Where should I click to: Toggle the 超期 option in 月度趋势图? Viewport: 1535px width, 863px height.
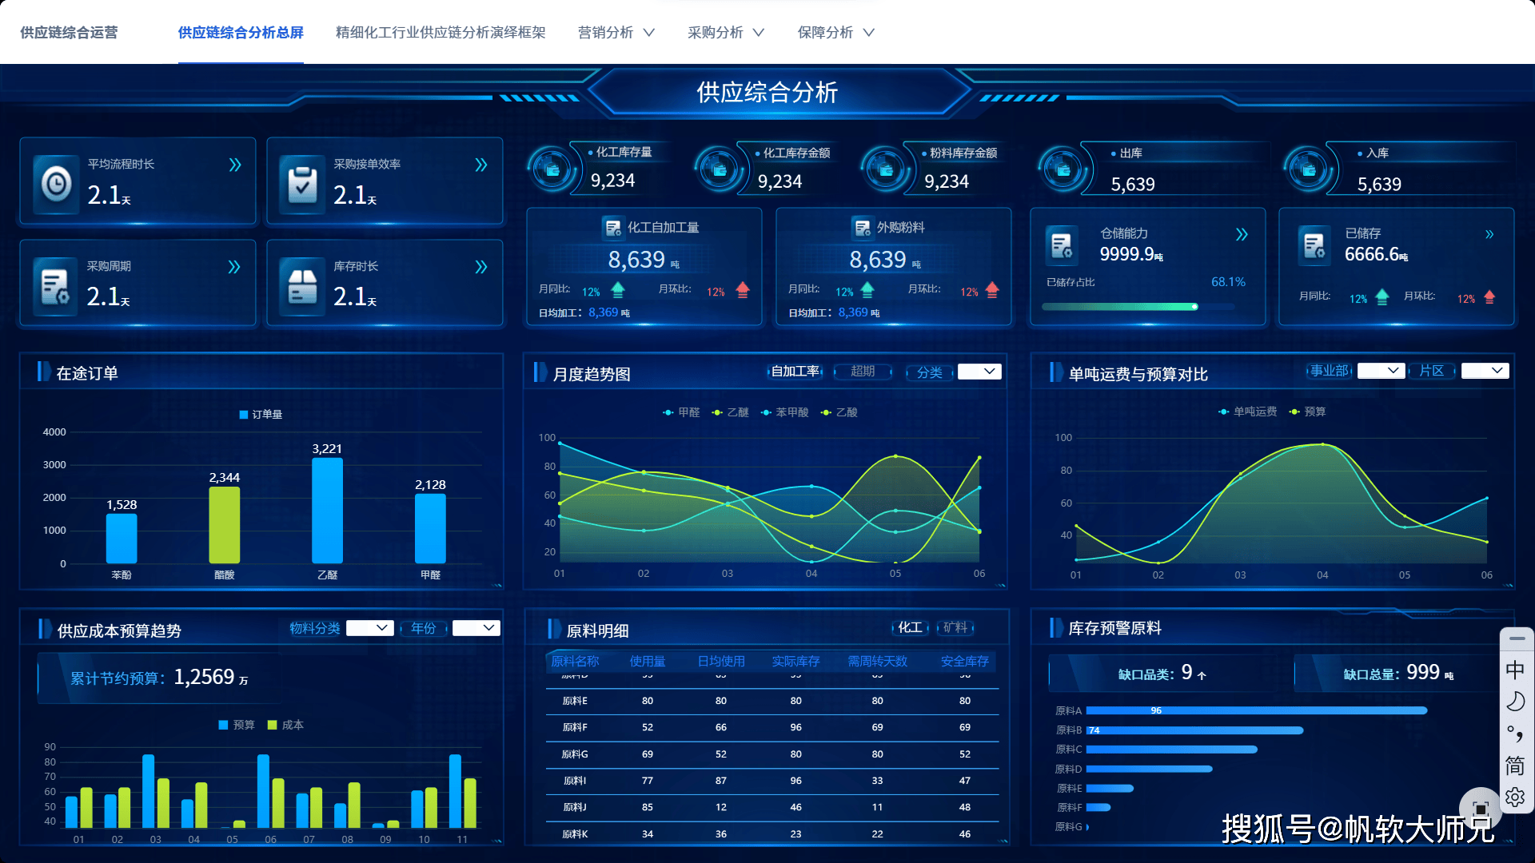tap(863, 372)
